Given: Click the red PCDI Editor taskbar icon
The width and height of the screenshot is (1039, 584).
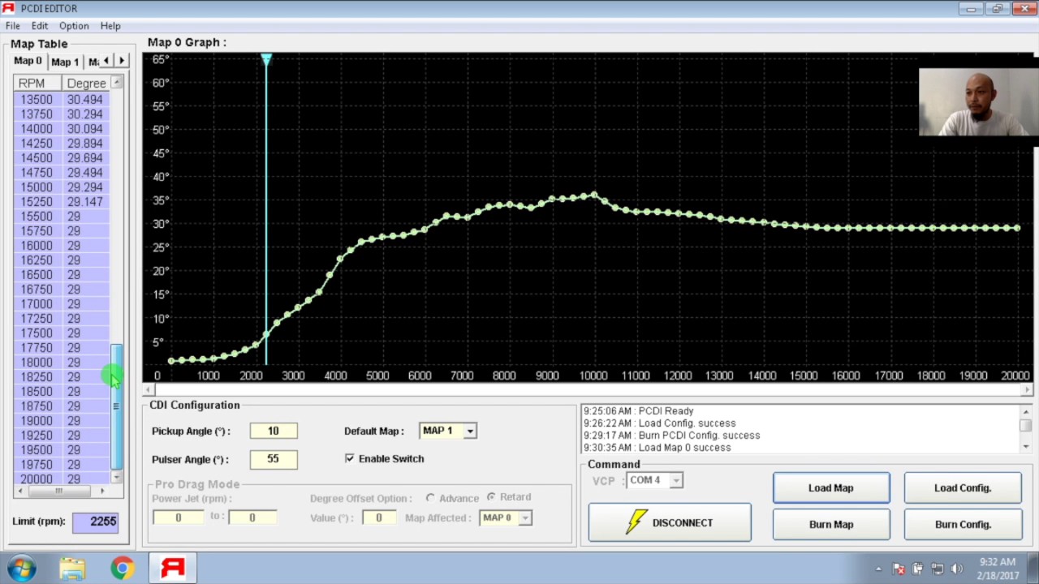Looking at the screenshot, I should 173,568.
